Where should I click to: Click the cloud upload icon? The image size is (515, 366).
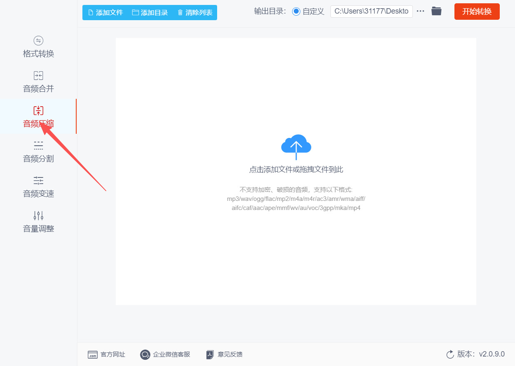pos(296,147)
